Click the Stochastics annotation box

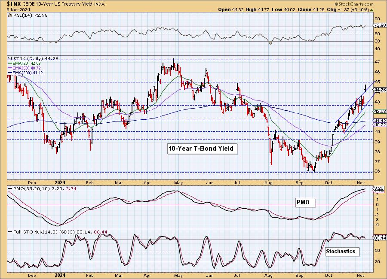342,252
